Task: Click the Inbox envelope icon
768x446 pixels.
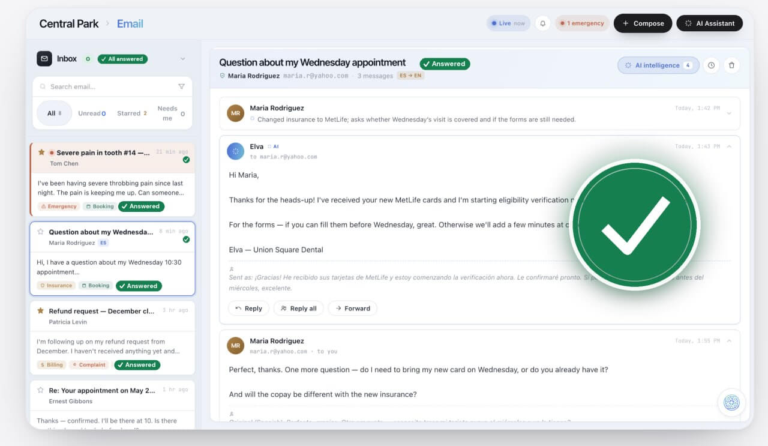Action: coord(44,59)
